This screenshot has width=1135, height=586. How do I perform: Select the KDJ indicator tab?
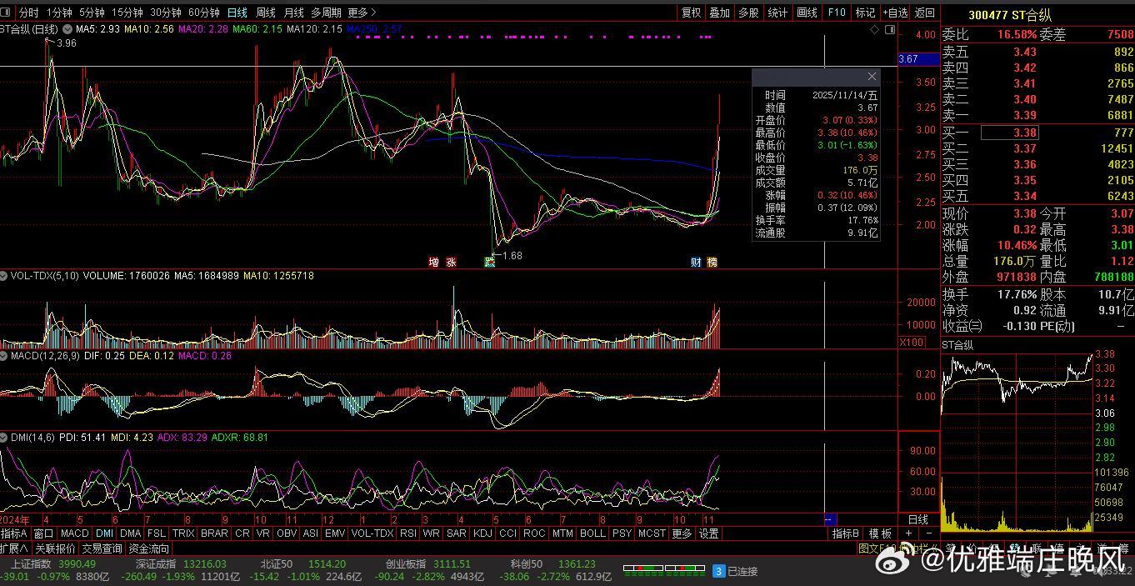point(482,533)
